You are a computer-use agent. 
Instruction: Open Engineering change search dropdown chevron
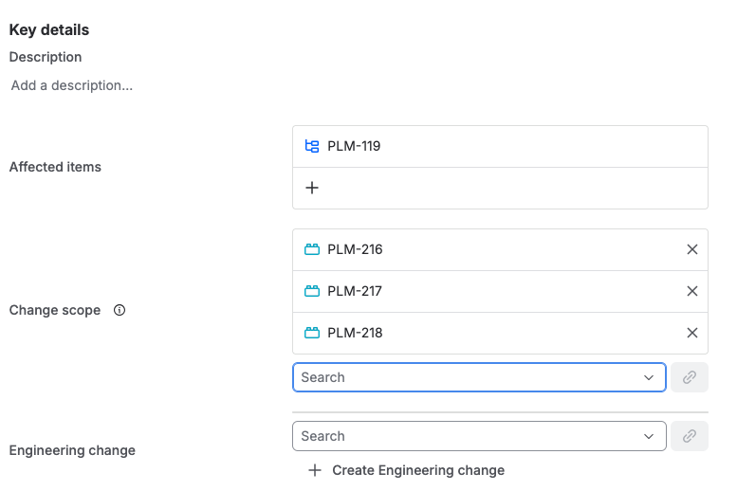649,436
